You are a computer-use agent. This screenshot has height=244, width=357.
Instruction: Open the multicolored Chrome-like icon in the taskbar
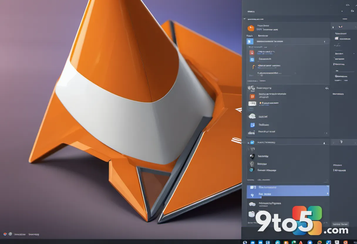(x=320, y=242)
